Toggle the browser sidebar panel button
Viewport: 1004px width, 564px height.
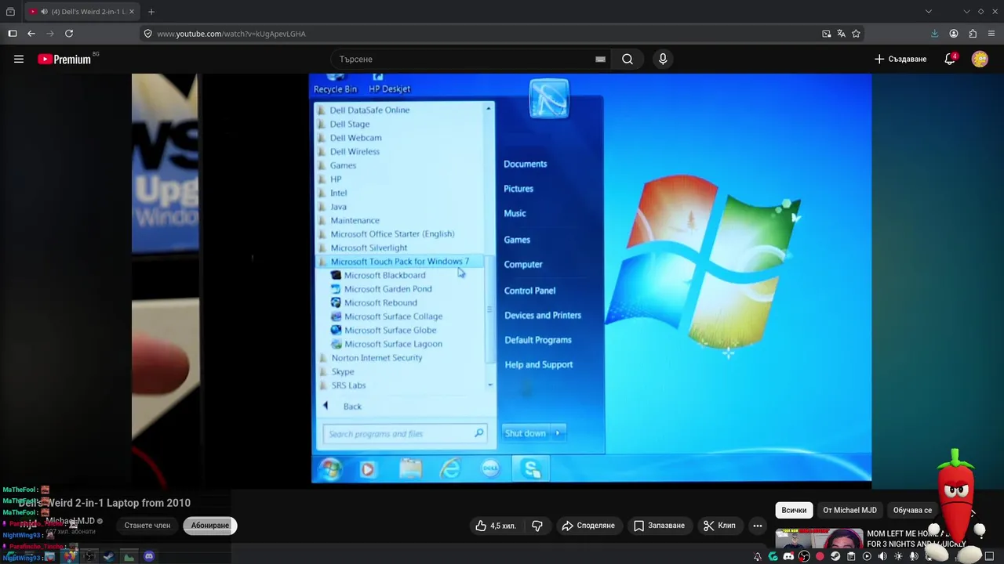(x=13, y=34)
